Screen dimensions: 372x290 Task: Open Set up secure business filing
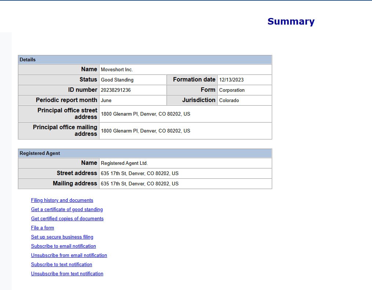pyautogui.click(x=62, y=237)
